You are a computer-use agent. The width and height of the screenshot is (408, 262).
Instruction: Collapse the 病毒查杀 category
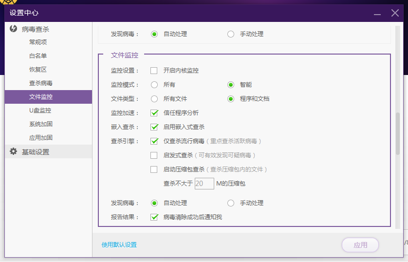coord(35,29)
